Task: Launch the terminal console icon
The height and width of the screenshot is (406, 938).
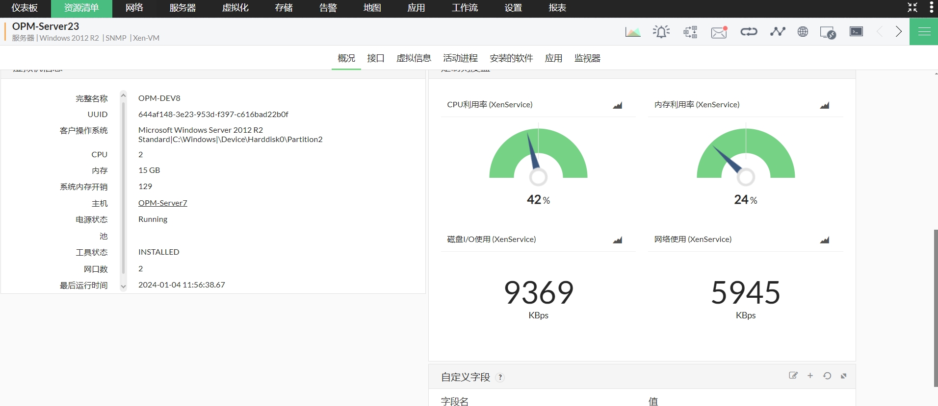Action: point(856,32)
